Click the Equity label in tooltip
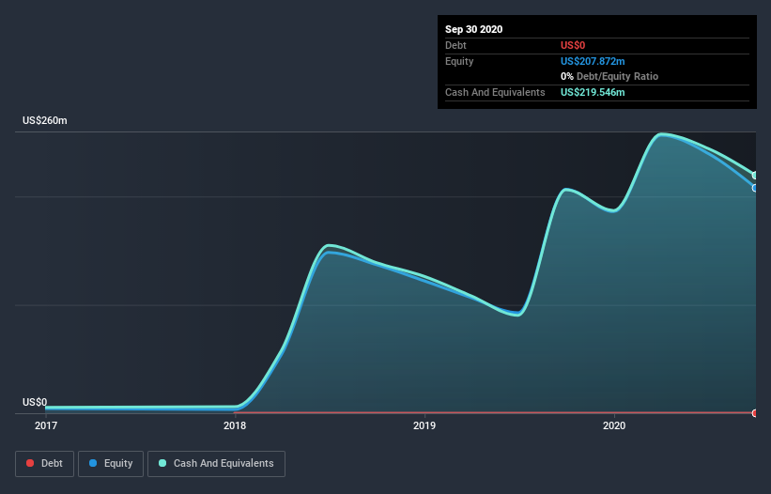The image size is (771, 494). coord(459,61)
